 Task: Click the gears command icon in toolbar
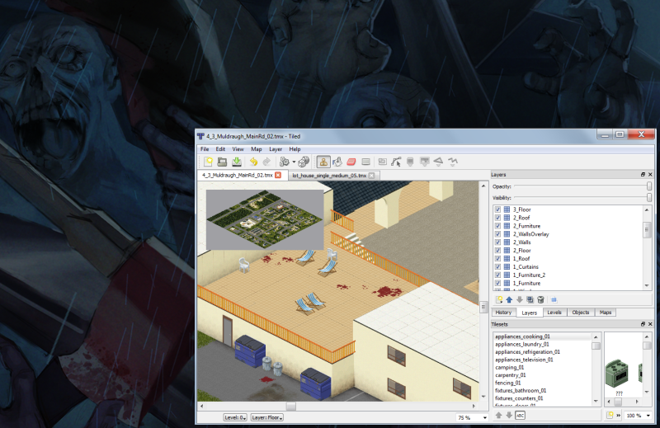[x=284, y=162]
